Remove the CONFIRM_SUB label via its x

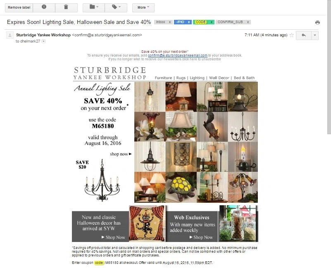click(x=248, y=22)
